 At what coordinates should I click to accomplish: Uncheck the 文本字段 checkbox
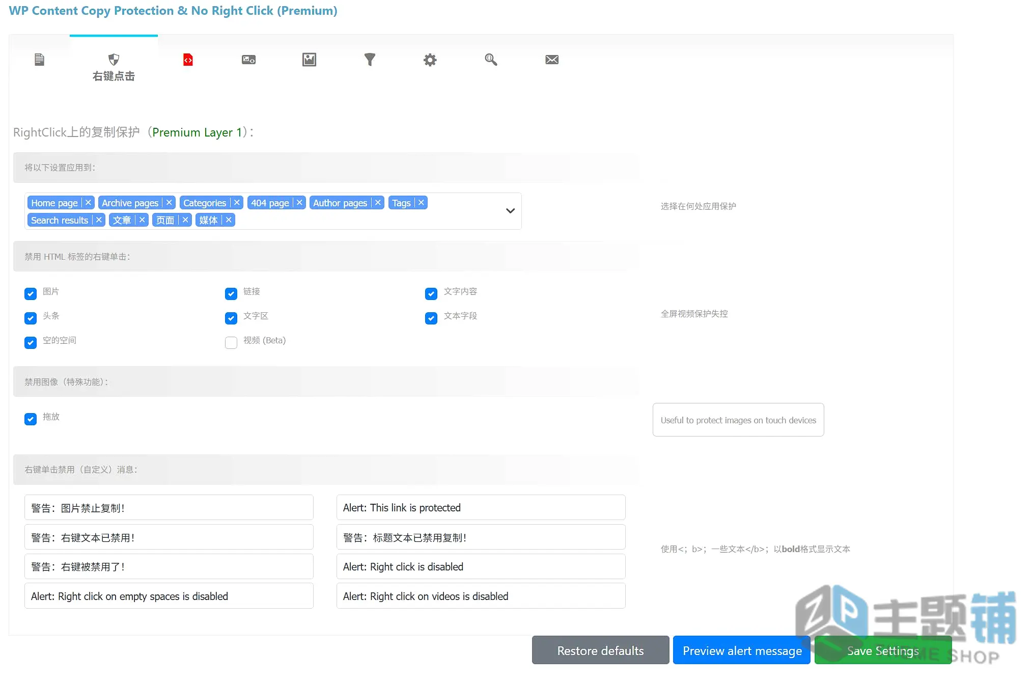431,318
